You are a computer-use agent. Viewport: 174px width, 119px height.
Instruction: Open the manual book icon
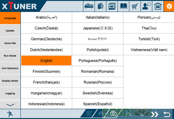point(124,6)
